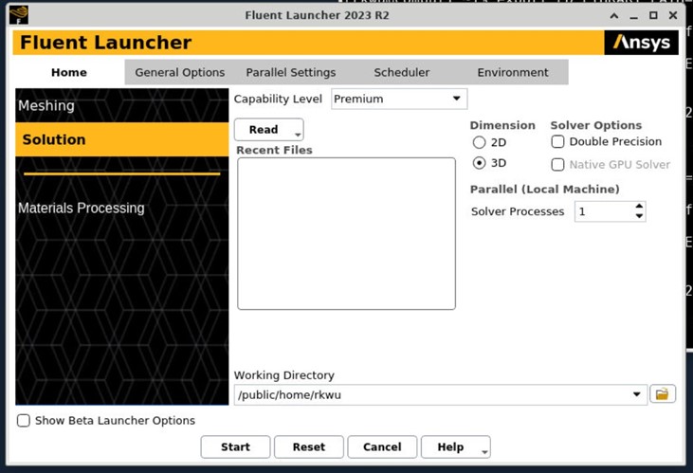
Task: Check Show Beta Launcher Options
Action: [x=24, y=421]
